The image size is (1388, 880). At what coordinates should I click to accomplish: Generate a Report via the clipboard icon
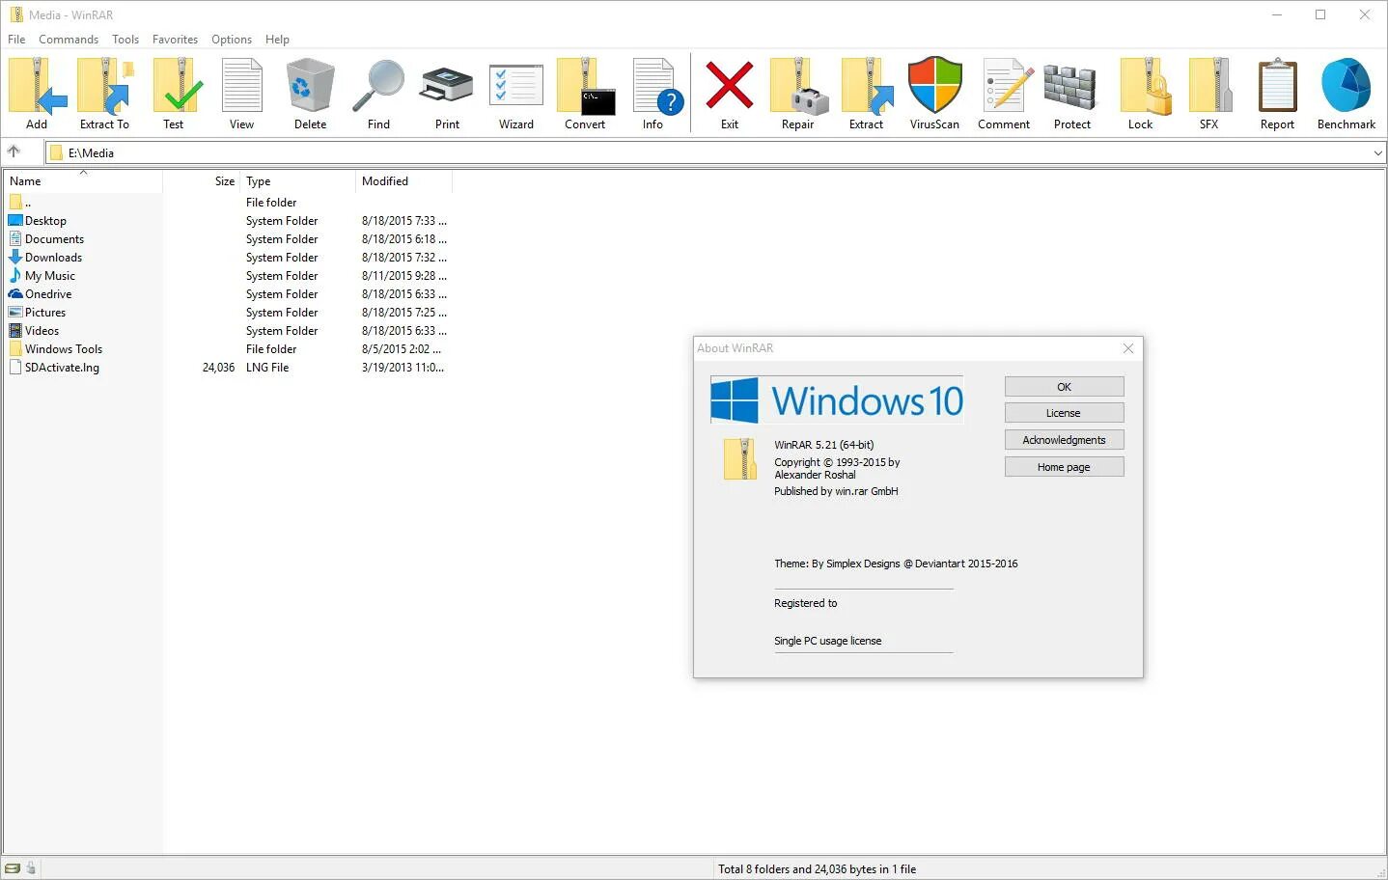pos(1277,94)
